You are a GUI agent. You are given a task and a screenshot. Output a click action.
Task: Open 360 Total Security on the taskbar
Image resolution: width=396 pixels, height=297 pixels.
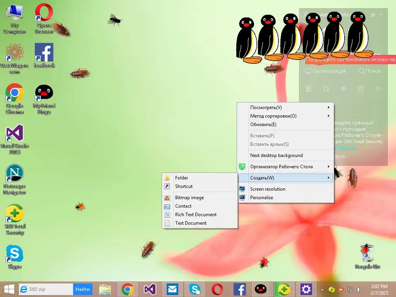coord(284,289)
